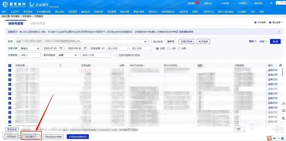
Task: Click the floating zoom magnifier icon
Action: pos(283,118)
